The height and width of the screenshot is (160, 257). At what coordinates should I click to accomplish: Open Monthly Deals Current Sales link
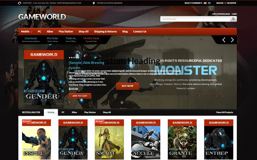[91, 40]
